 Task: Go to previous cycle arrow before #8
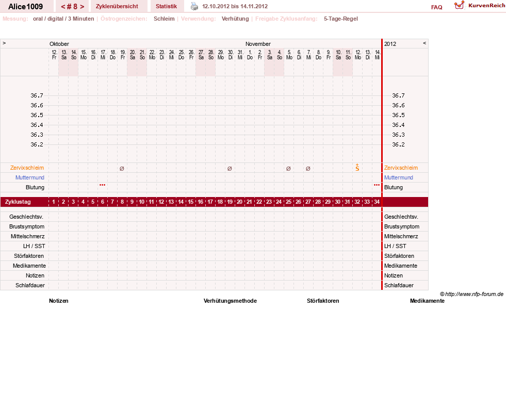coord(63,7)
